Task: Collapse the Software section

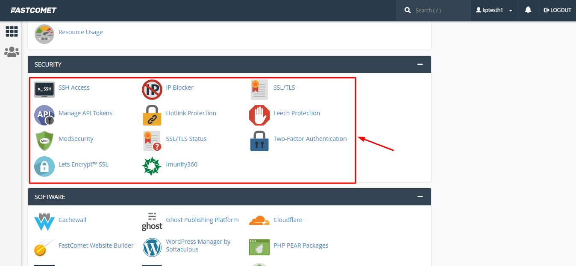Action: [420, 197]
